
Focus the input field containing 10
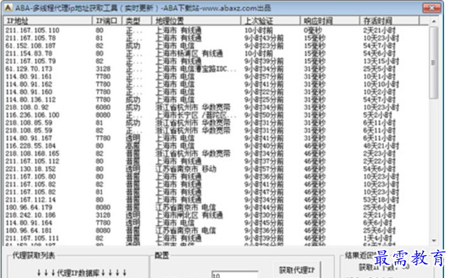tap(235, 275)
